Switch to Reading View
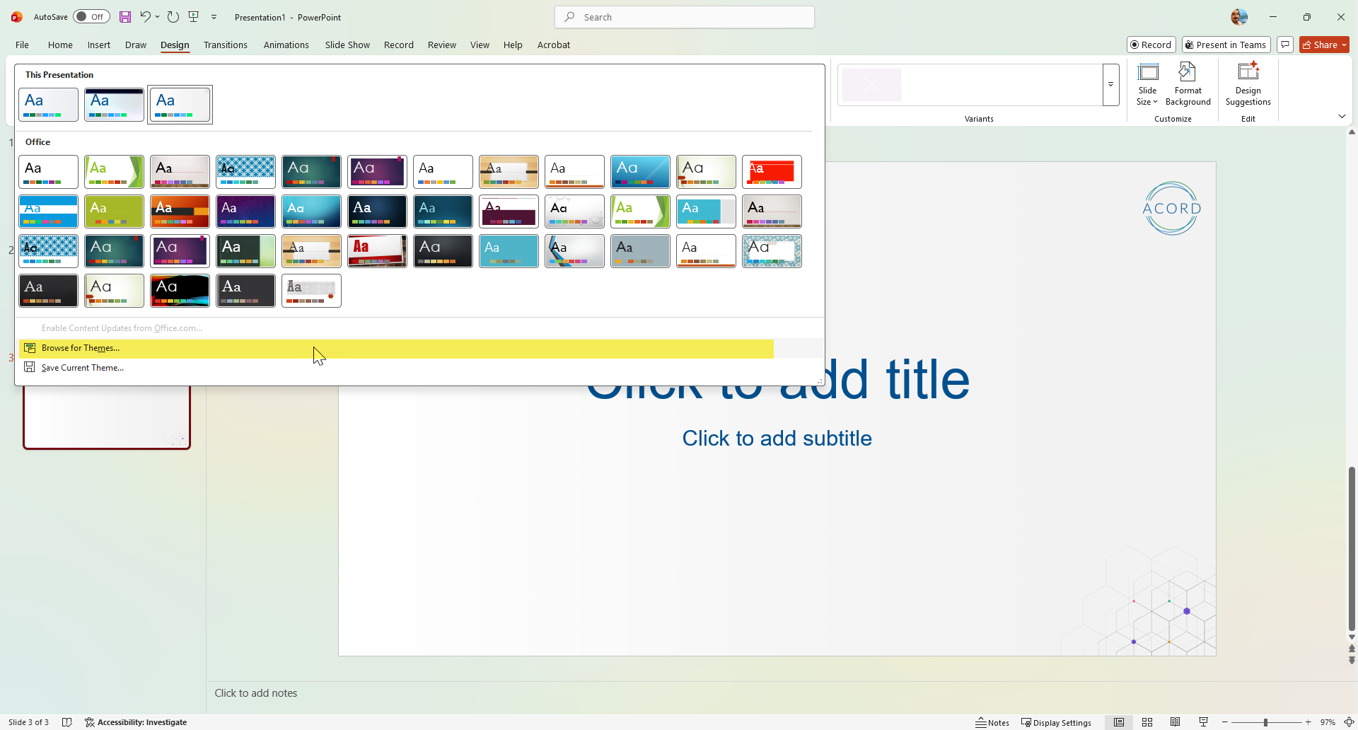Image resolution: width=1358 pixels, height=730 pixels. click(x=1175, y=722)
